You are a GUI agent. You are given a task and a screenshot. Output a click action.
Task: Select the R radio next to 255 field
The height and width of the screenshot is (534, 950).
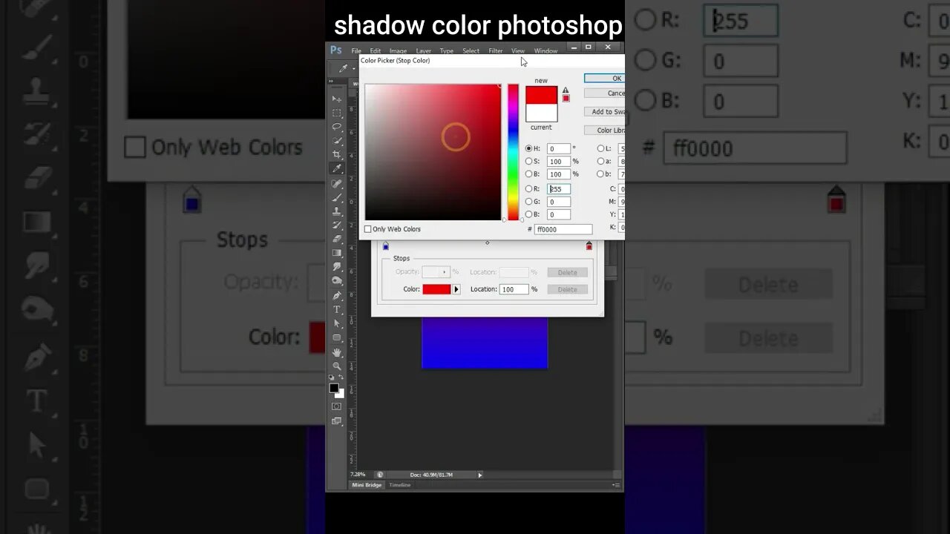[528, 189]
